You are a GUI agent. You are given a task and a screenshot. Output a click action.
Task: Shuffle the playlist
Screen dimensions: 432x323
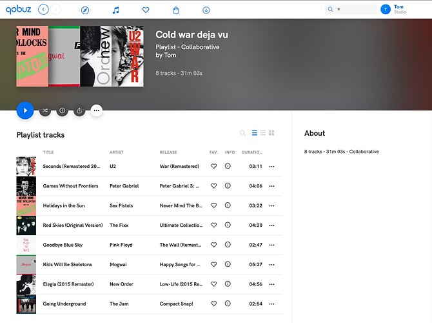(45, 110)
